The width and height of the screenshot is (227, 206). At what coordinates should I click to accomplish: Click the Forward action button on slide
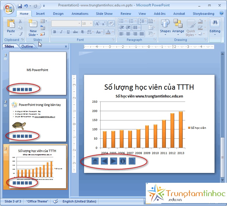tap(114, 161)
